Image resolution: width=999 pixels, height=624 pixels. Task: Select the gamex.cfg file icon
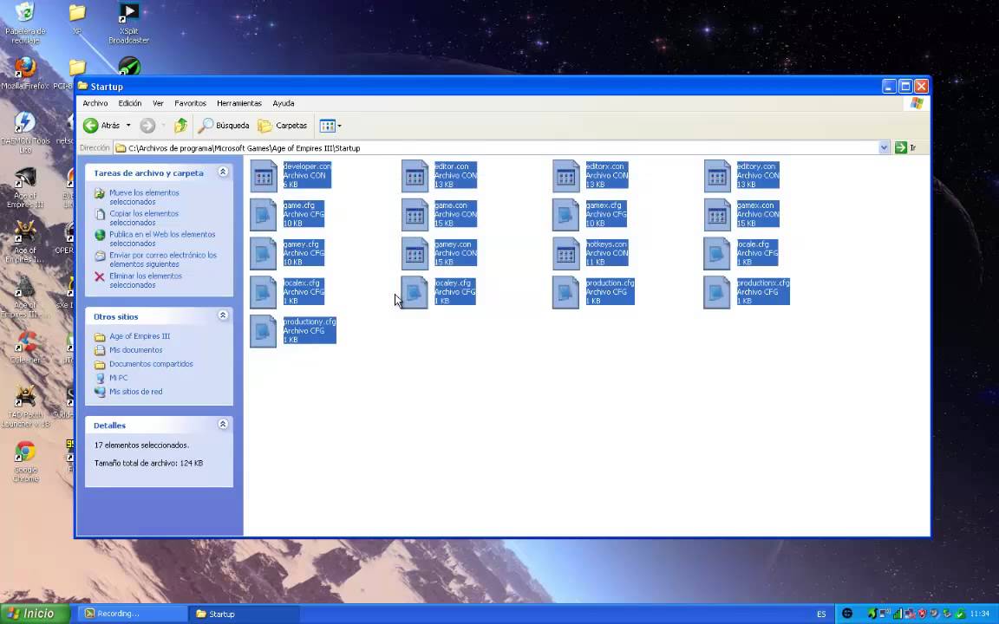565,215
